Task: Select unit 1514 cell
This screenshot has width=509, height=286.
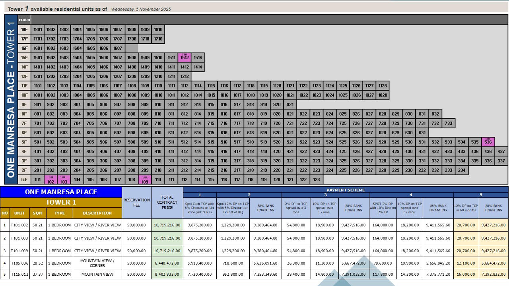Action: pyautogui.click(x=198, y=58)
